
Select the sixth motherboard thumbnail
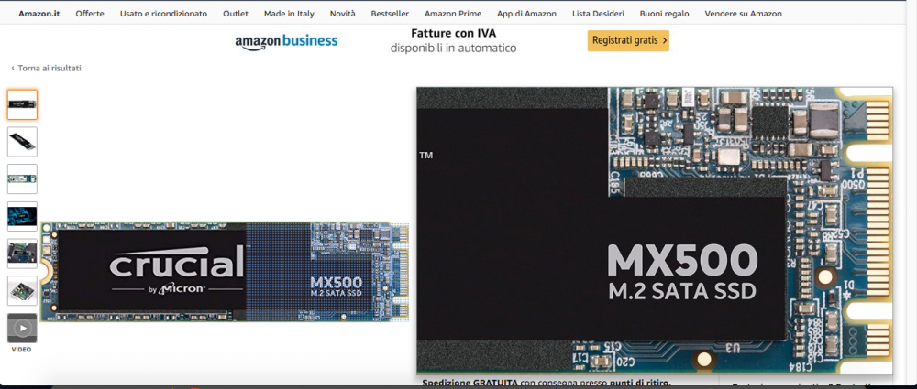[x=22, y=290]
